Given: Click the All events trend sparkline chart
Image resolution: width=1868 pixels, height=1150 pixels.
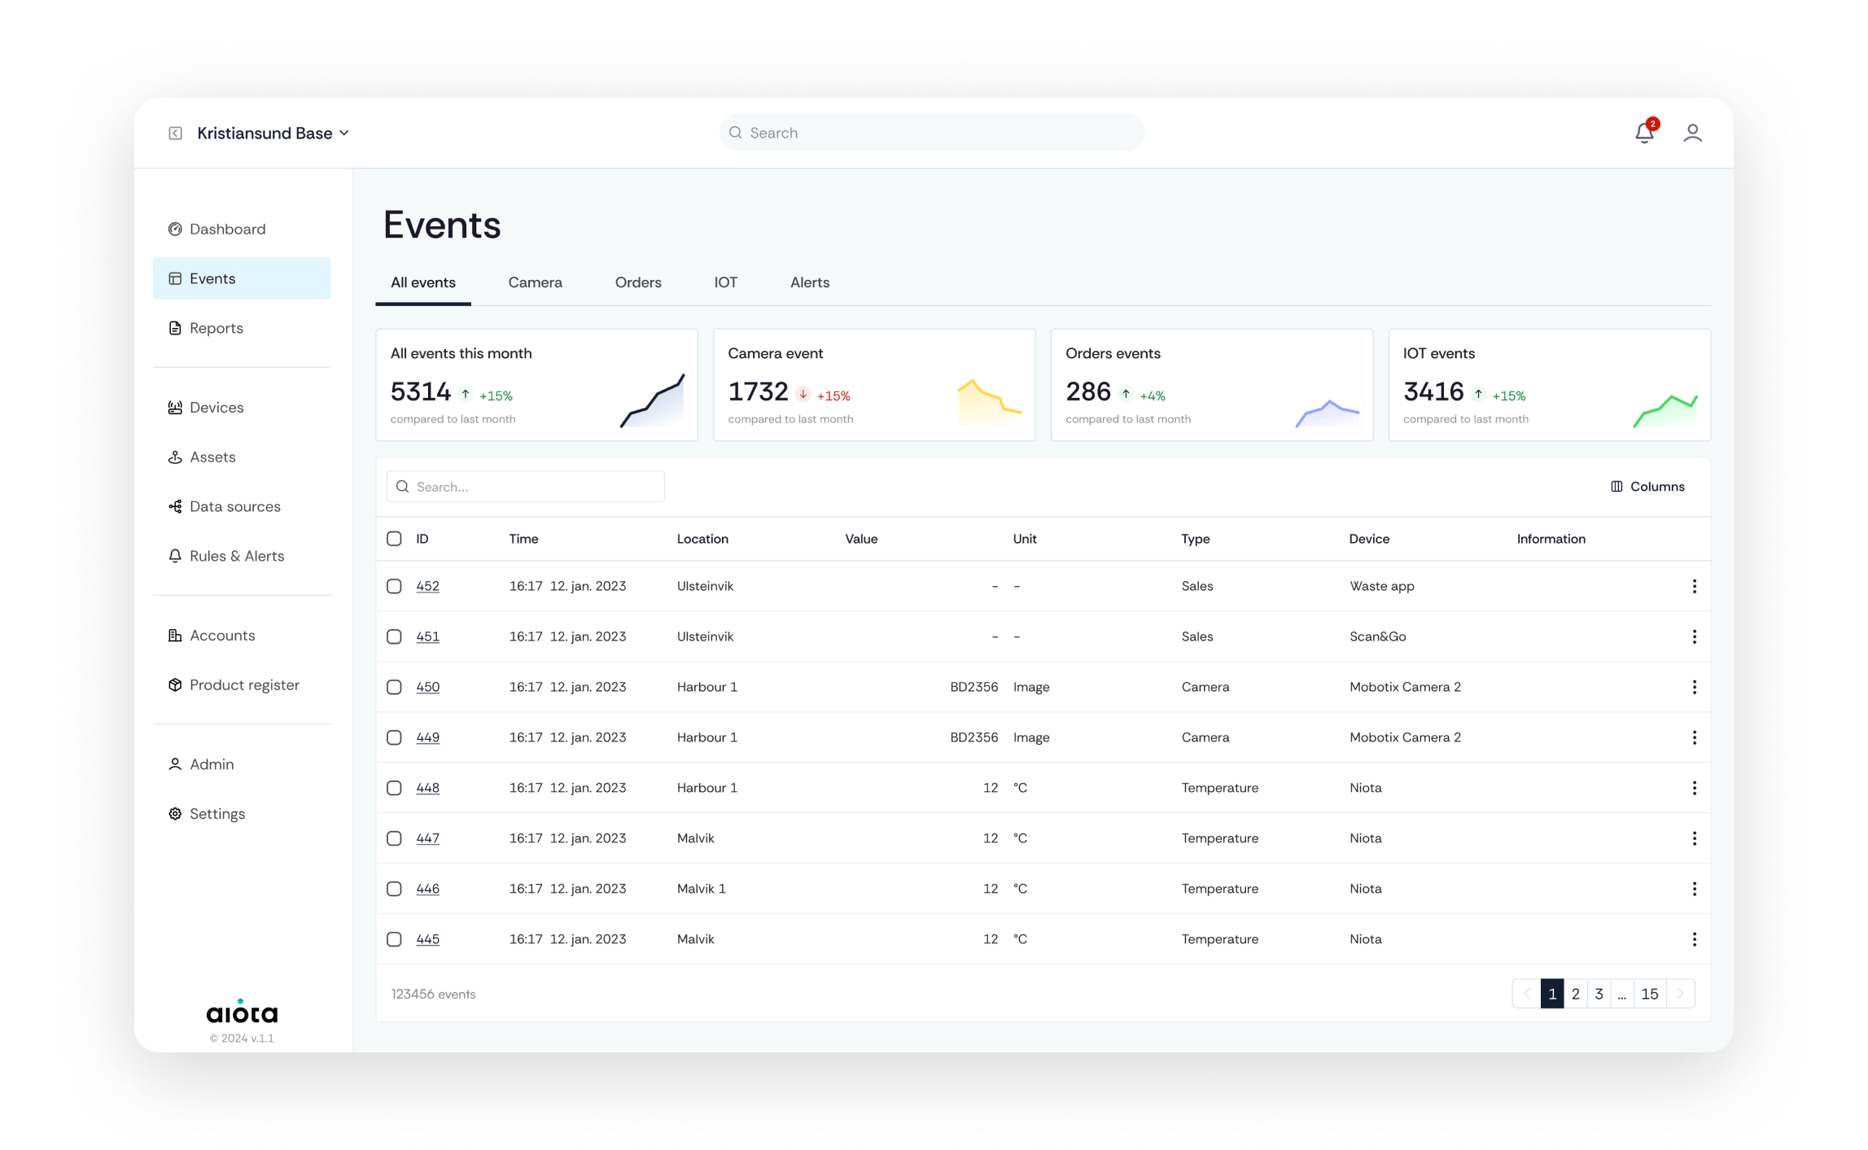Looking at the screenshot, I should point(652,400).
